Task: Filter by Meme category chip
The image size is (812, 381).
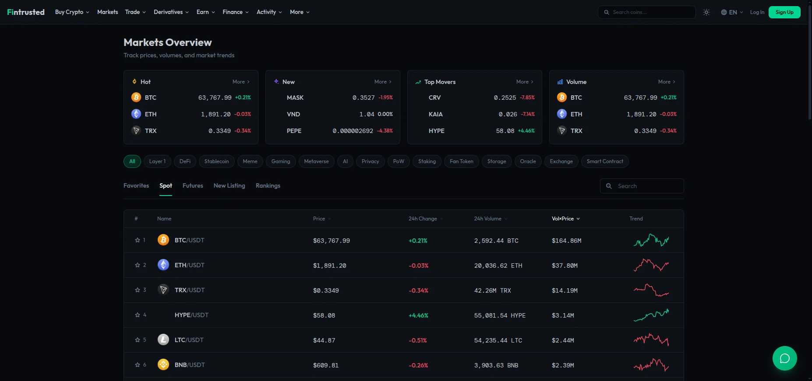Action: click(250, 161)
